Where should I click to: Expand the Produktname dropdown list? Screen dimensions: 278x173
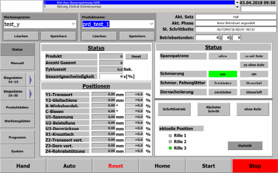[x=151, y=24]
